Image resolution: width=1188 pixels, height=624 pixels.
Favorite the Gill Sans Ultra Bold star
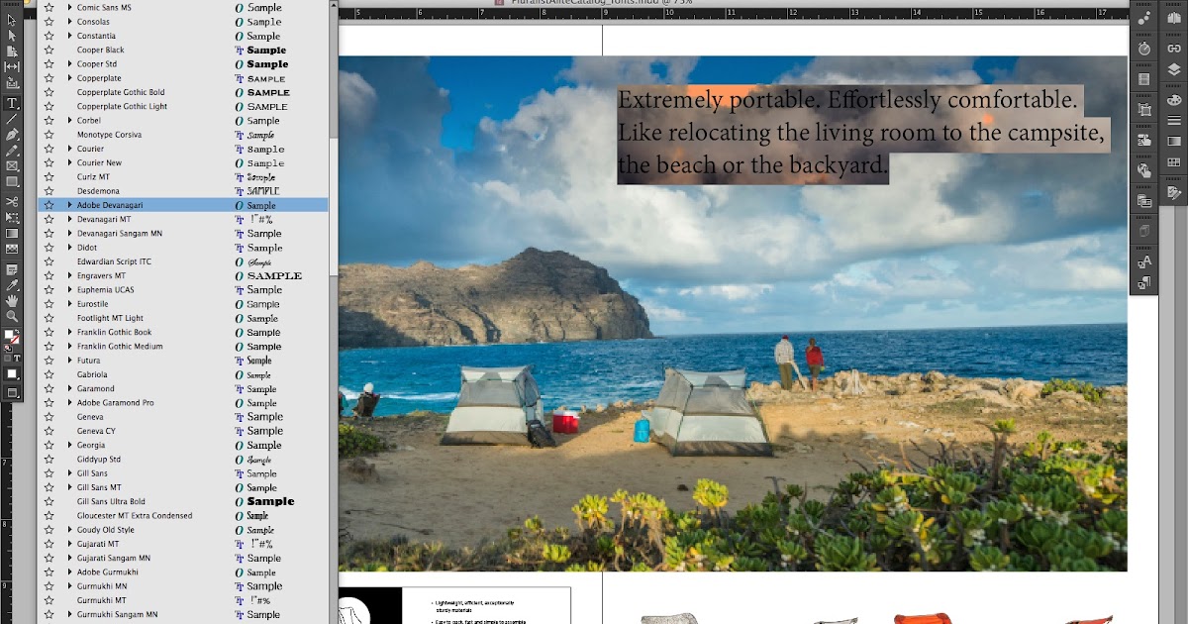(x=49, y=502)
